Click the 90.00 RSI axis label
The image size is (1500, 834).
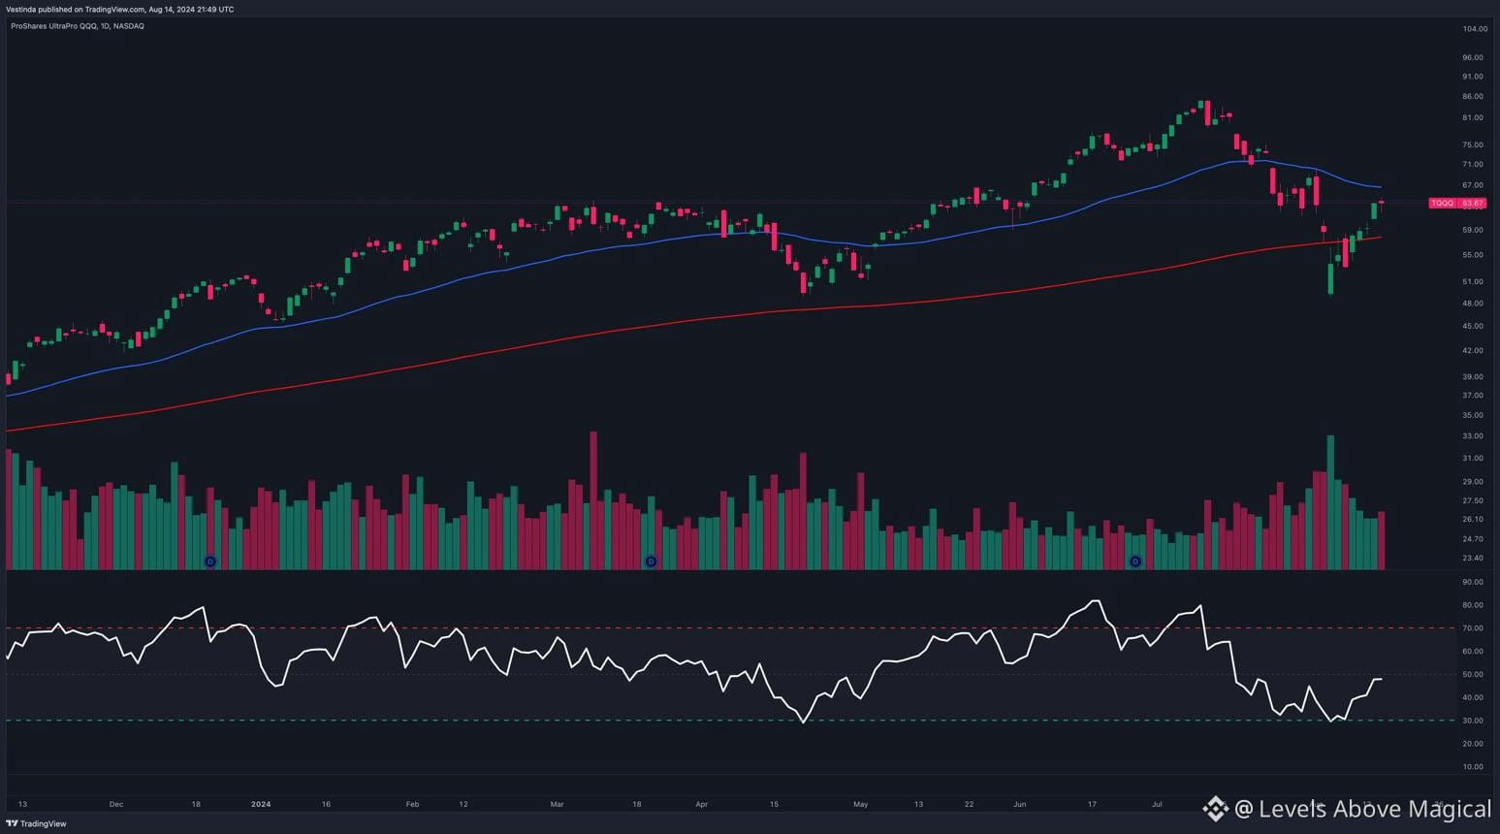point(1474,582)
